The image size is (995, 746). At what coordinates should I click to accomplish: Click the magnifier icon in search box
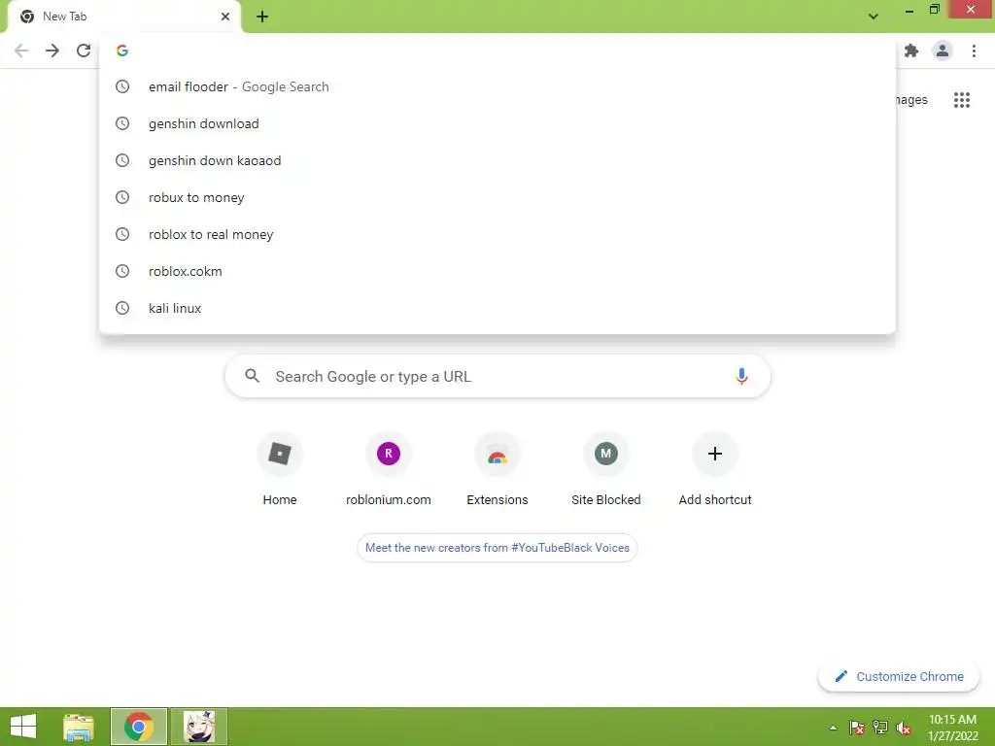(x=252, y=376)
